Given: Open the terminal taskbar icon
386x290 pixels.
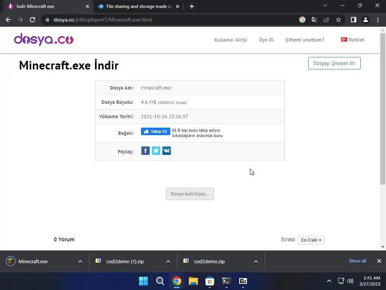Looking at the screenshot, I should 226,281.
